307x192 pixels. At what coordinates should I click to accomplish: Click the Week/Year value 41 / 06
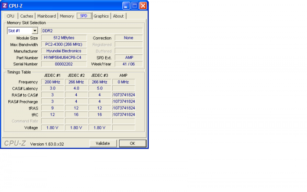click(129, 64)
